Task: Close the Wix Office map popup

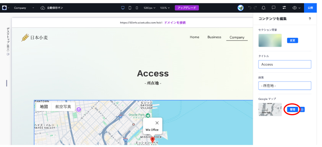Action: 157,123
